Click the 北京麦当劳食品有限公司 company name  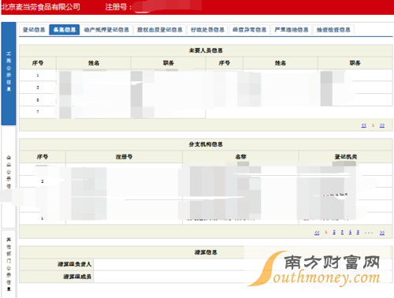41,7
